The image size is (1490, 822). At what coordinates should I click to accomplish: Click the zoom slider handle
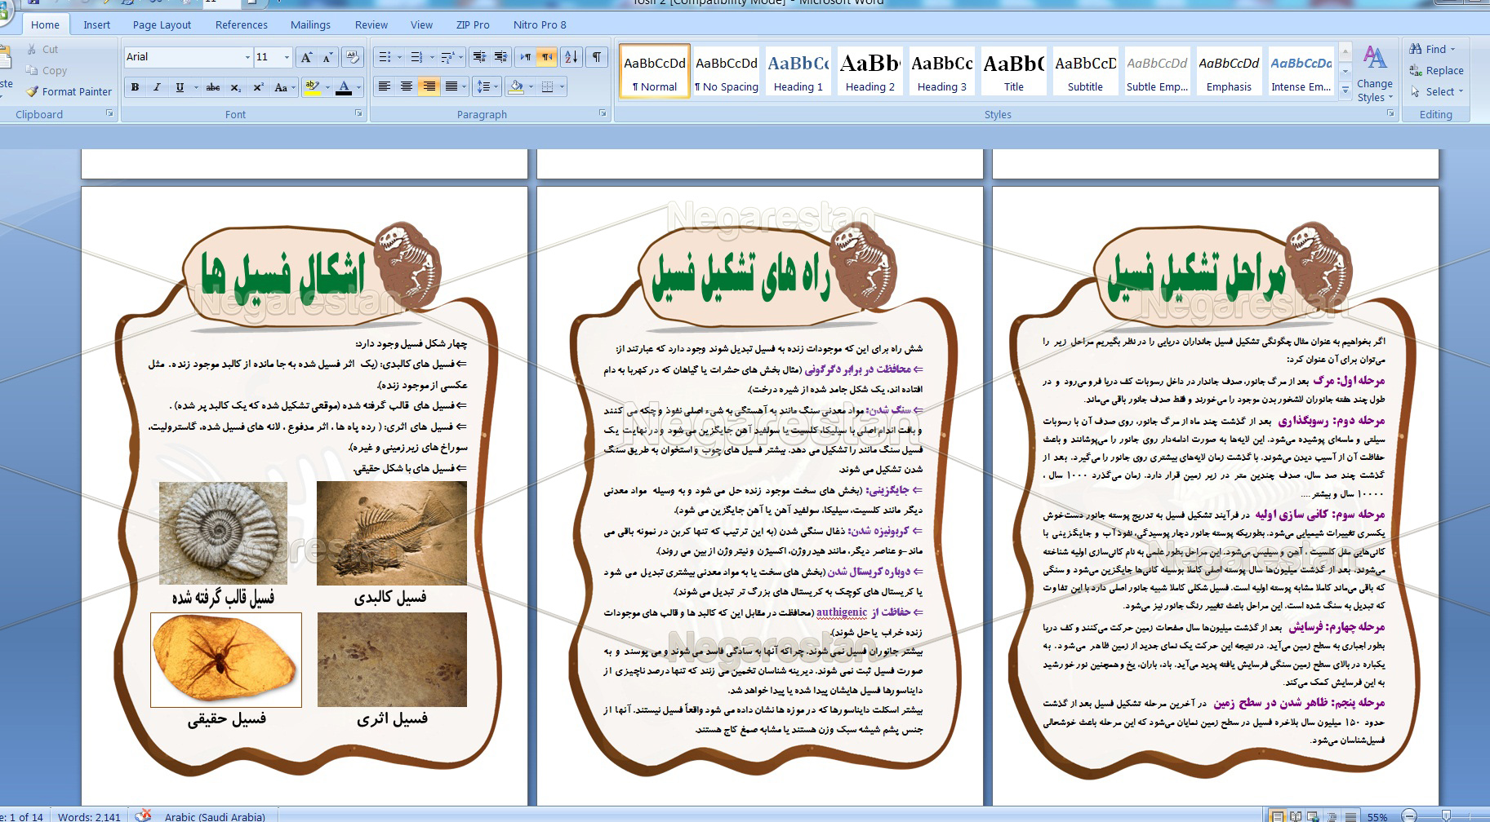point(1446,815)
